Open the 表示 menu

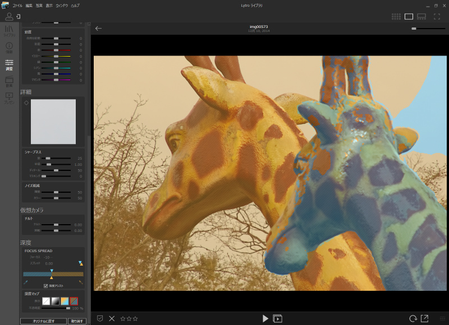[x=49, y=6]
